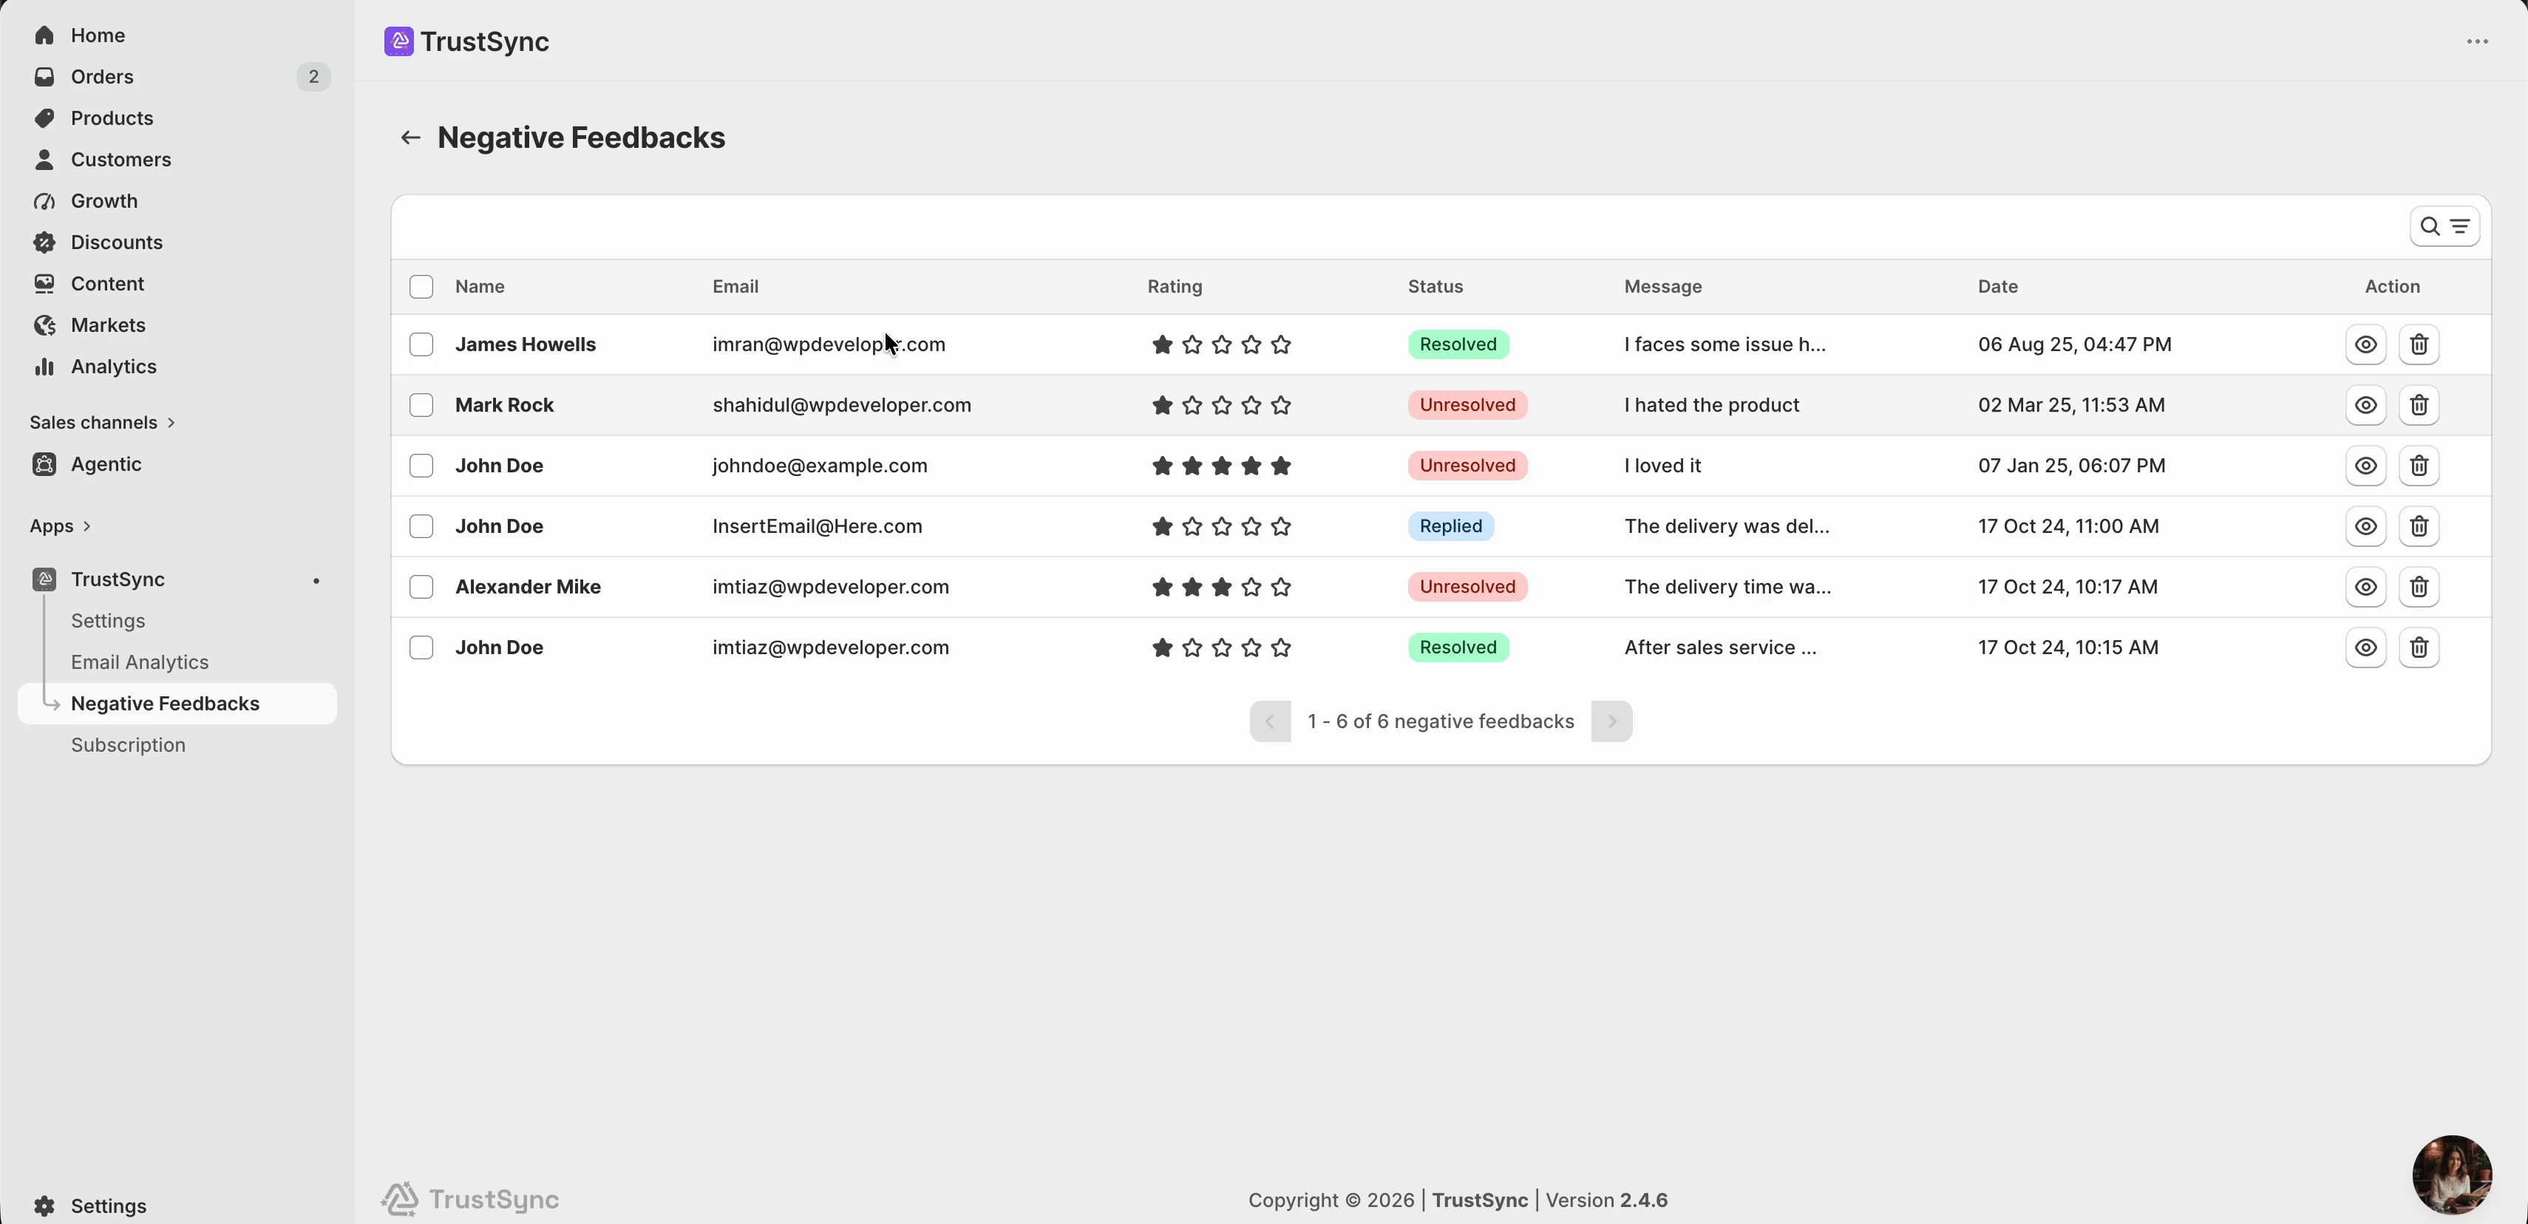Click message 'The delivery was del...'

click(1726, 526)
